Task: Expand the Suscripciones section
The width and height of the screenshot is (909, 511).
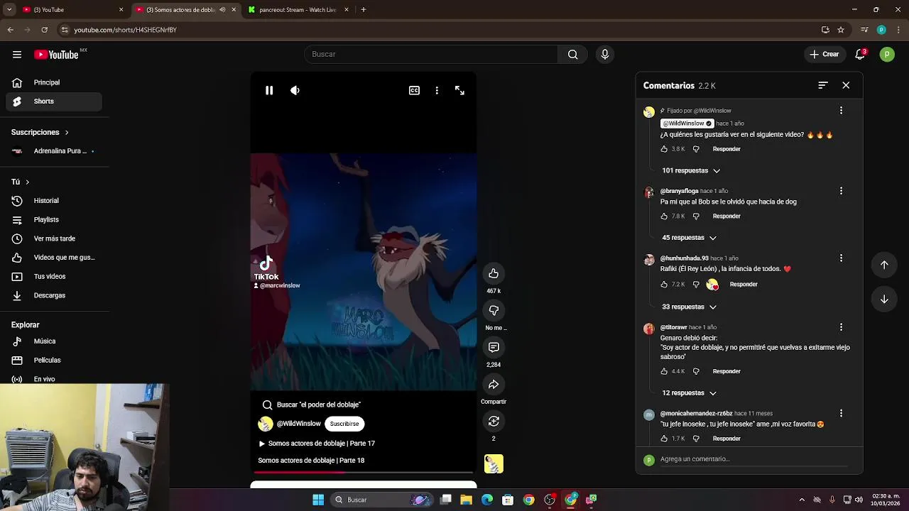Action: coord(40,132)
